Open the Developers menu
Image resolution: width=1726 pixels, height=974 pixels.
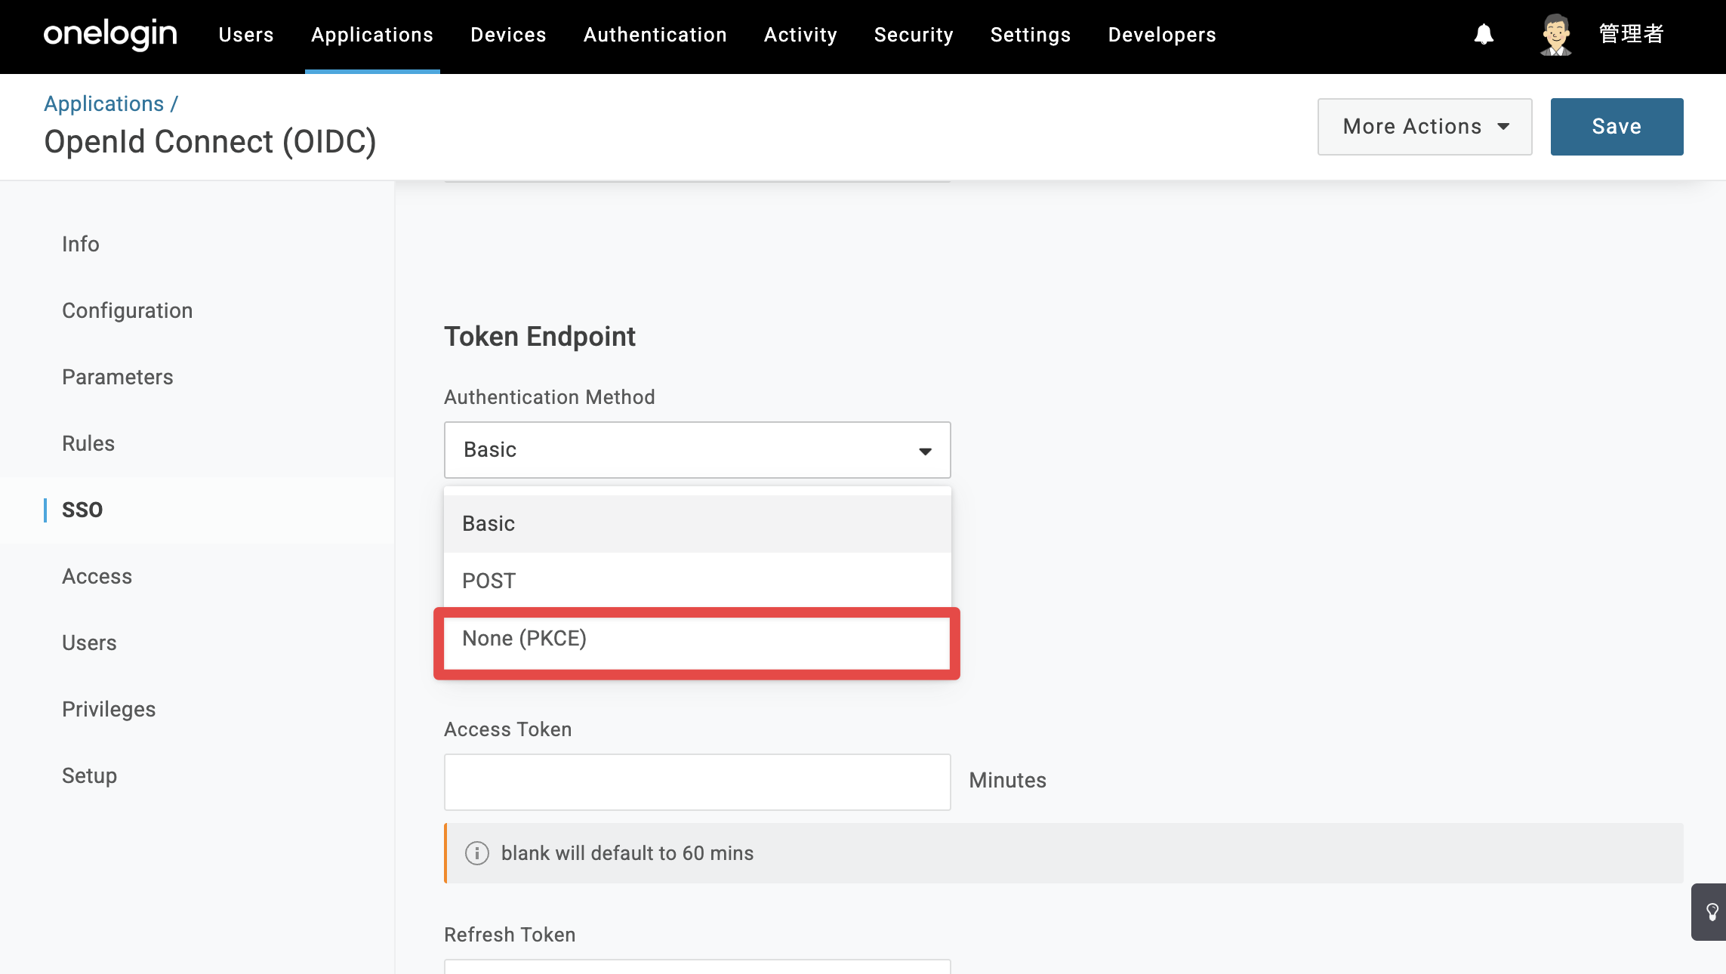(x=1162, y=35)
